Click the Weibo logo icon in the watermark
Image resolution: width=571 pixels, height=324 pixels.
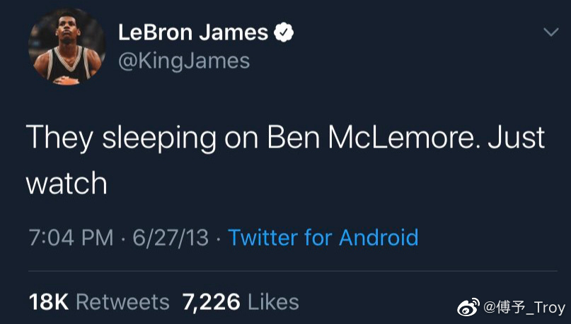pos(468,307)
